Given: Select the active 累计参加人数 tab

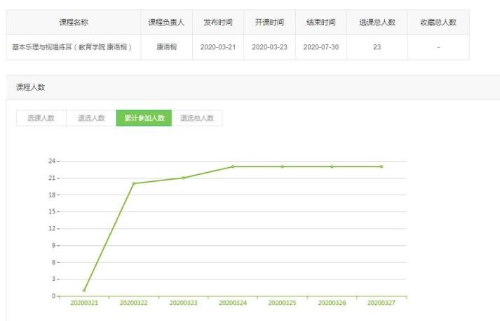Looking at the screenshot, I should (x=144, y=118).
